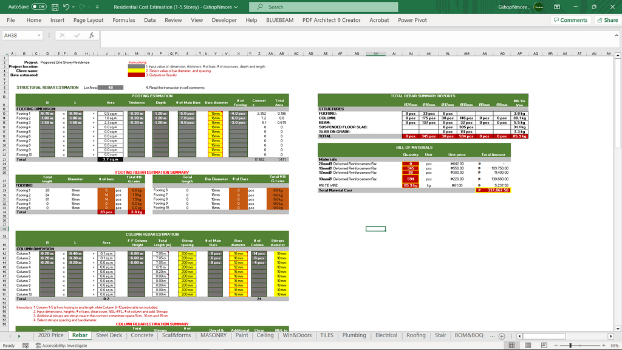Click the Name Box showing AH38
Viewport: 622px width, 350px height.
tap(19, 35)
